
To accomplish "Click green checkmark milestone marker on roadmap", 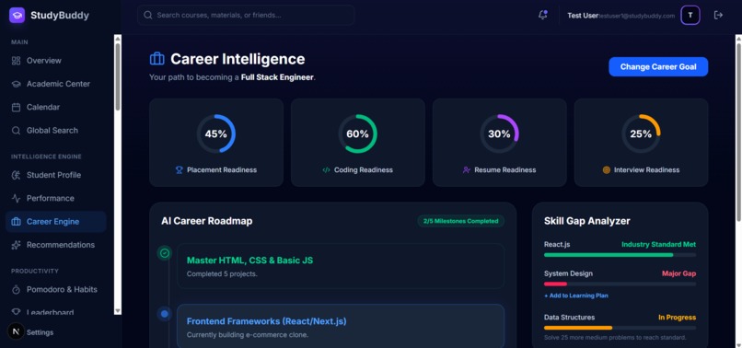I will pos(164,253).
